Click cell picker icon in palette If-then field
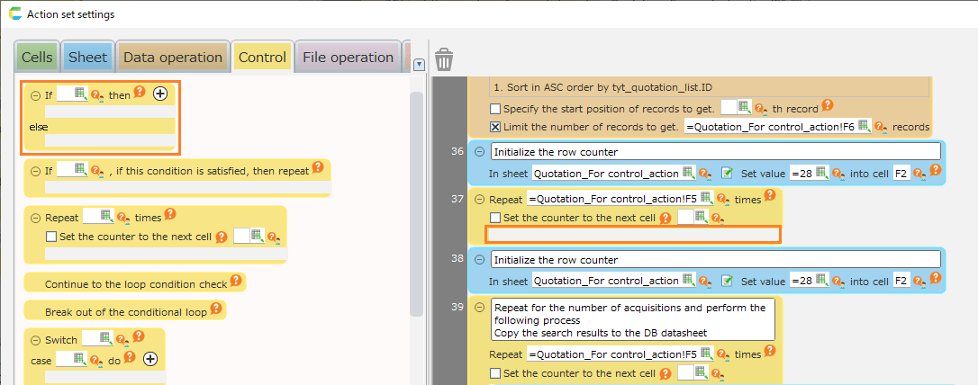 point(79,94)
